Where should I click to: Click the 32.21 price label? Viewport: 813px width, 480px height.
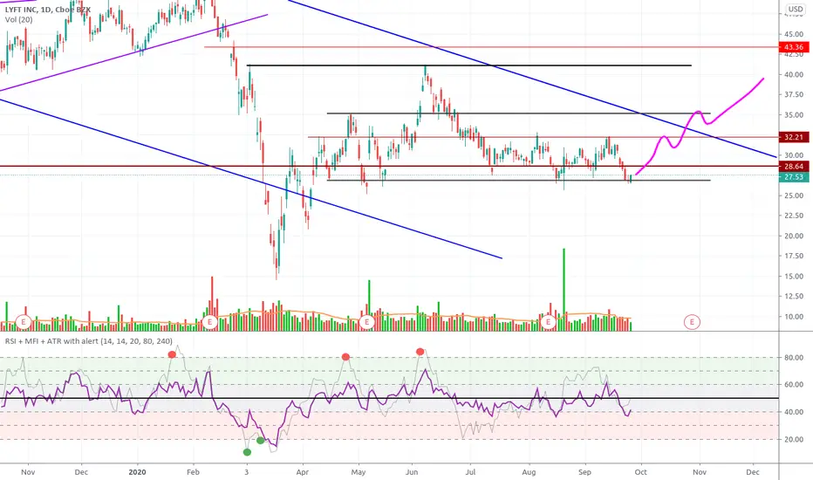click(x=794, y=138)
